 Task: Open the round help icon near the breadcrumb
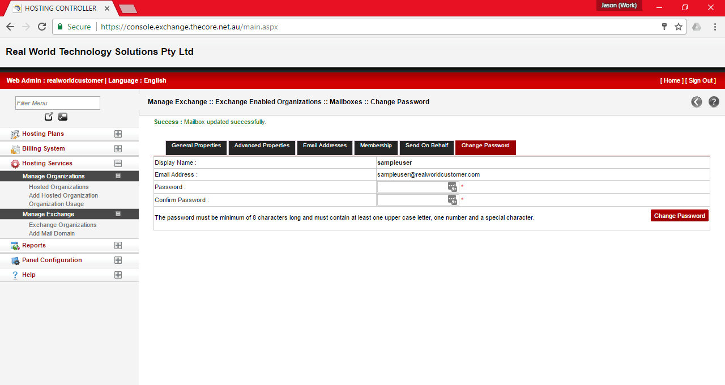tap(713, 102)
